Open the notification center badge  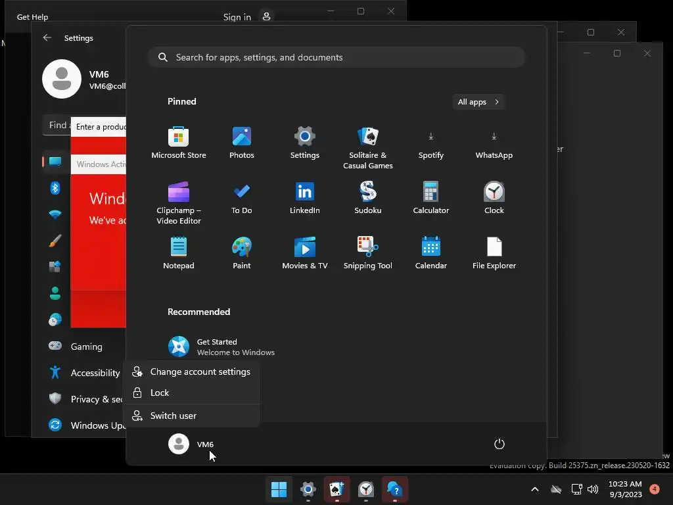(655, 489)
